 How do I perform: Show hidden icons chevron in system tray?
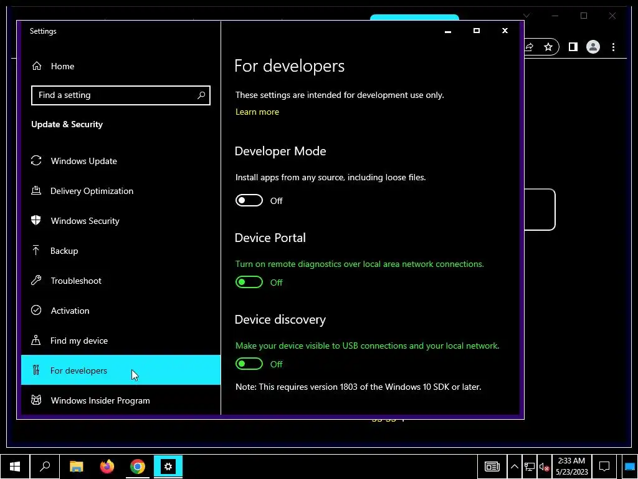click(514, 467)
